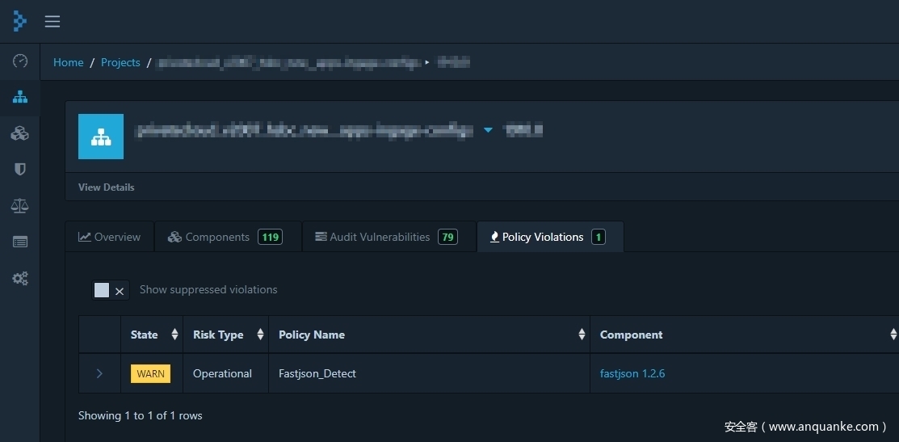This screenshot has height=442, width=899.
Task: Switch to the Audit Vulnerabilities tab
Action: [x=389, y=237]
